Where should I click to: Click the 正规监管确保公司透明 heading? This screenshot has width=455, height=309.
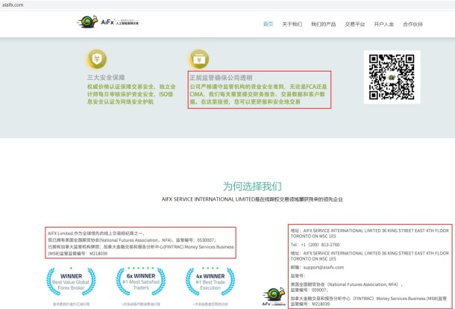[221, 78]
